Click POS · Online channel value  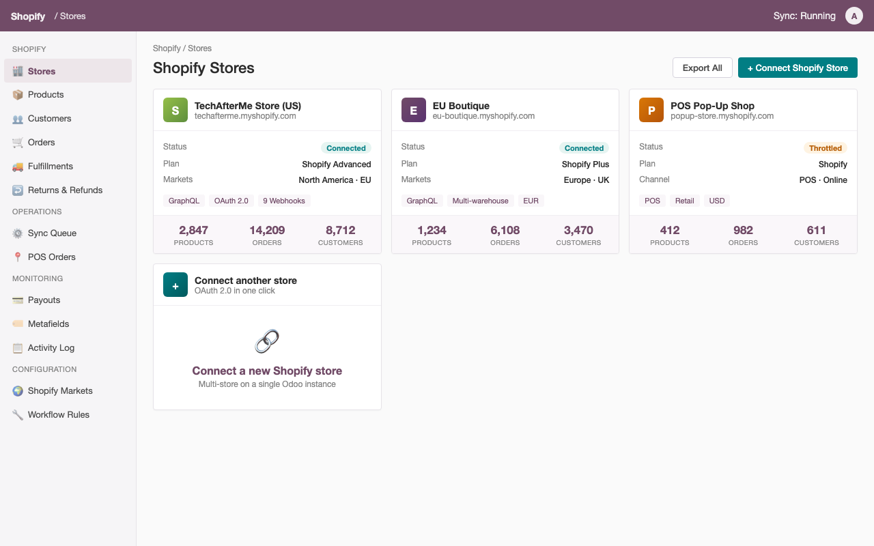[x=823, y=180]
